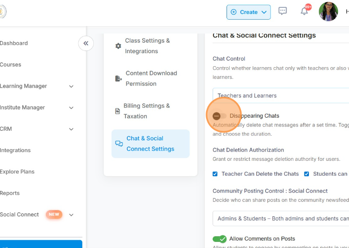Open Explore Plans in sidebar
349x248 pixels.
click(x=17, y=172)
